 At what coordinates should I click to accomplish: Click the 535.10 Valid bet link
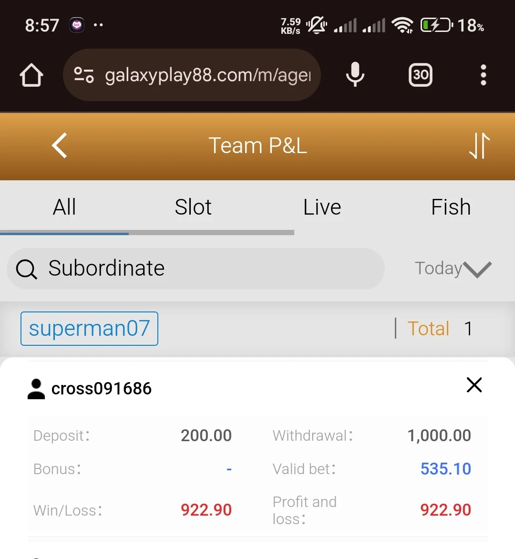click(445, 469)
